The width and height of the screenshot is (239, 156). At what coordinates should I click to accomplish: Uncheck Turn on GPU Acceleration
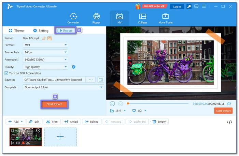point(6,73)
